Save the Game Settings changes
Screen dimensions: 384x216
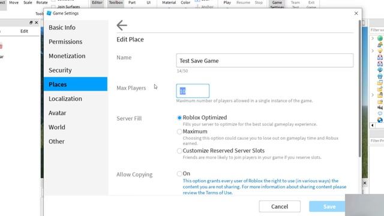click(x=327, y=206)
